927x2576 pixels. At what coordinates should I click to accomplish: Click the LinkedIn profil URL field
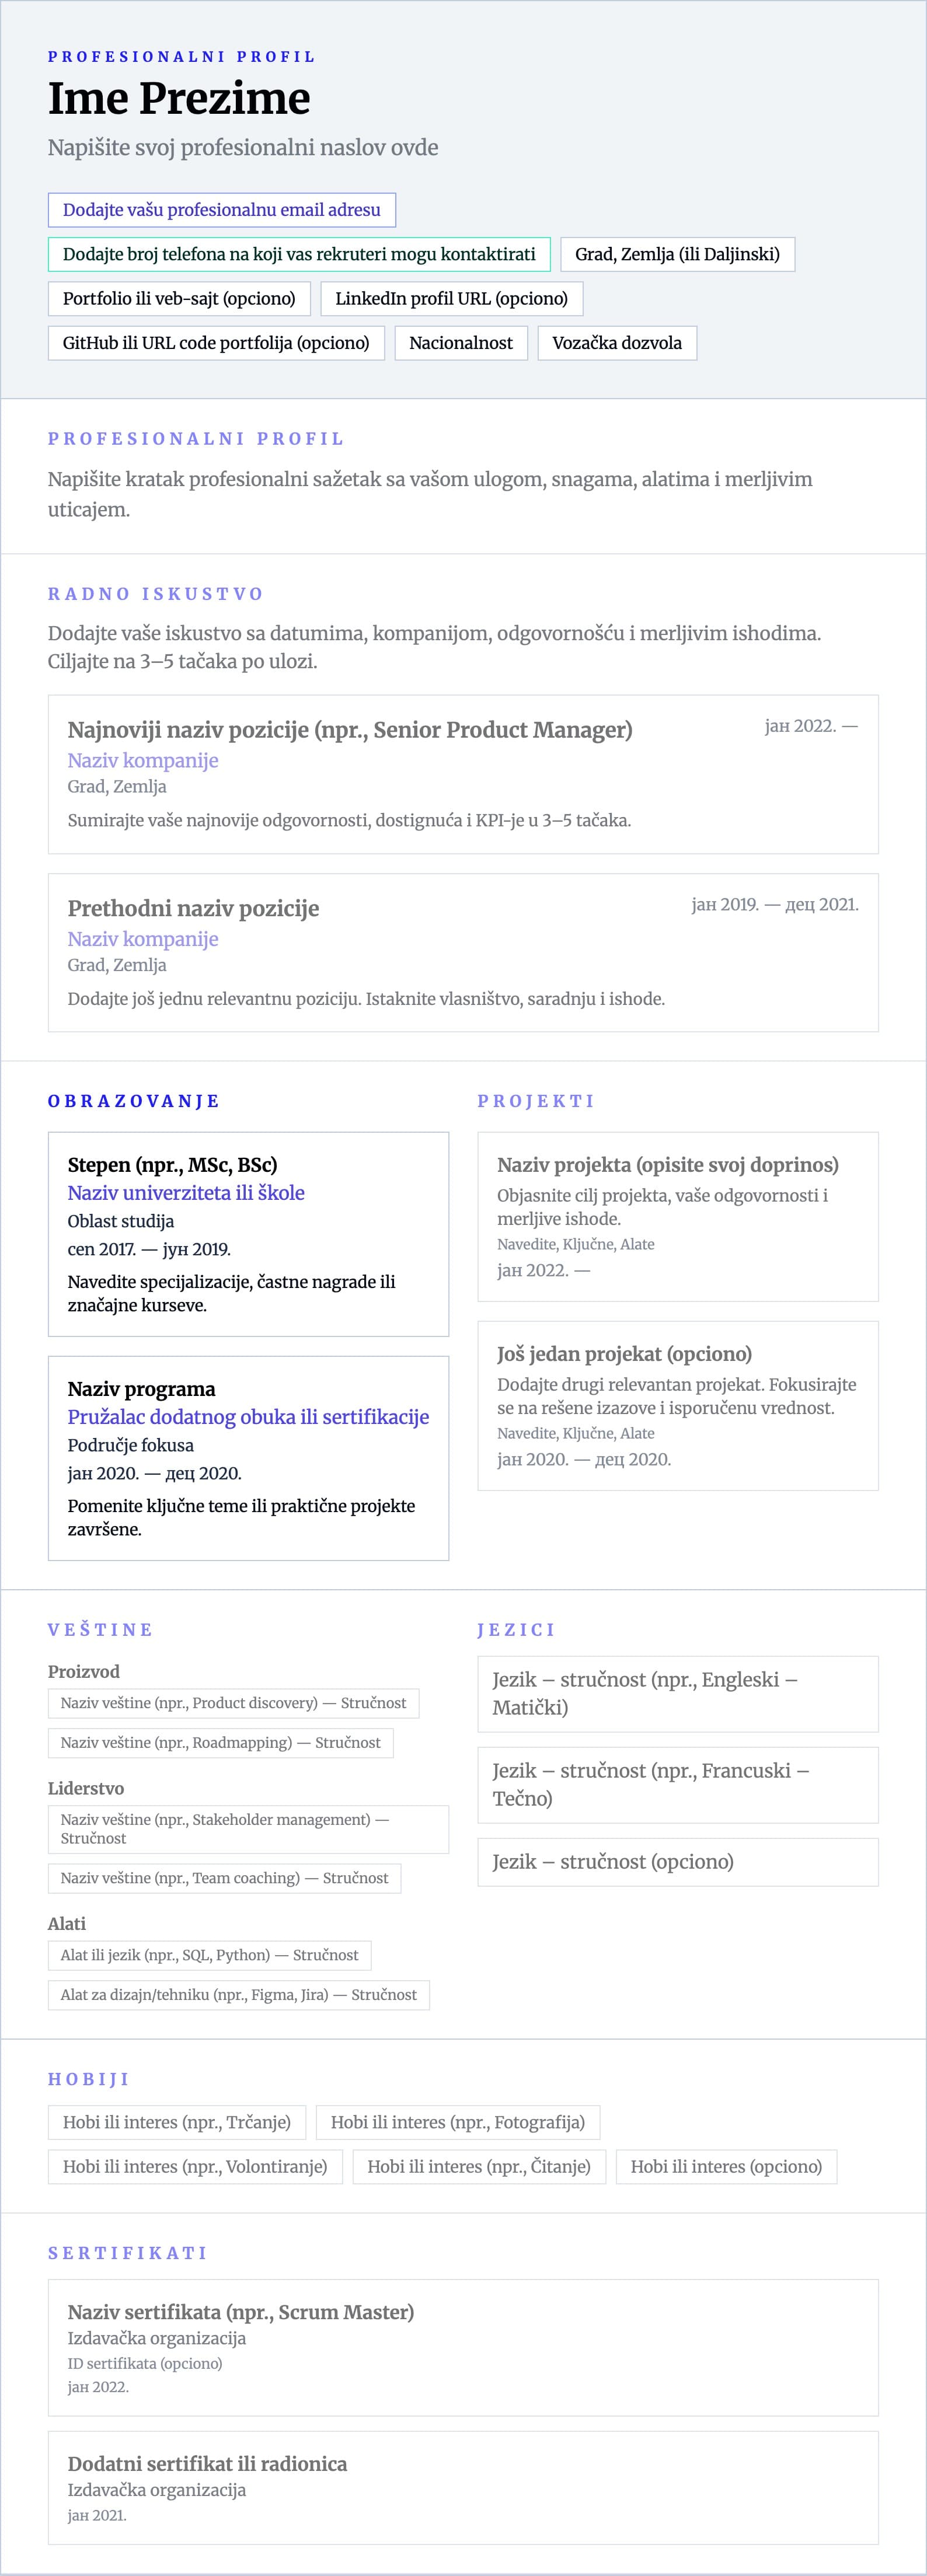451,298
